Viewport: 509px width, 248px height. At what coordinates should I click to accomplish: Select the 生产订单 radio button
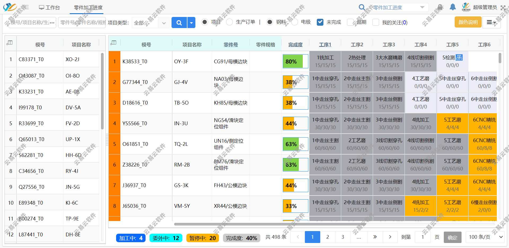(230, 22)
